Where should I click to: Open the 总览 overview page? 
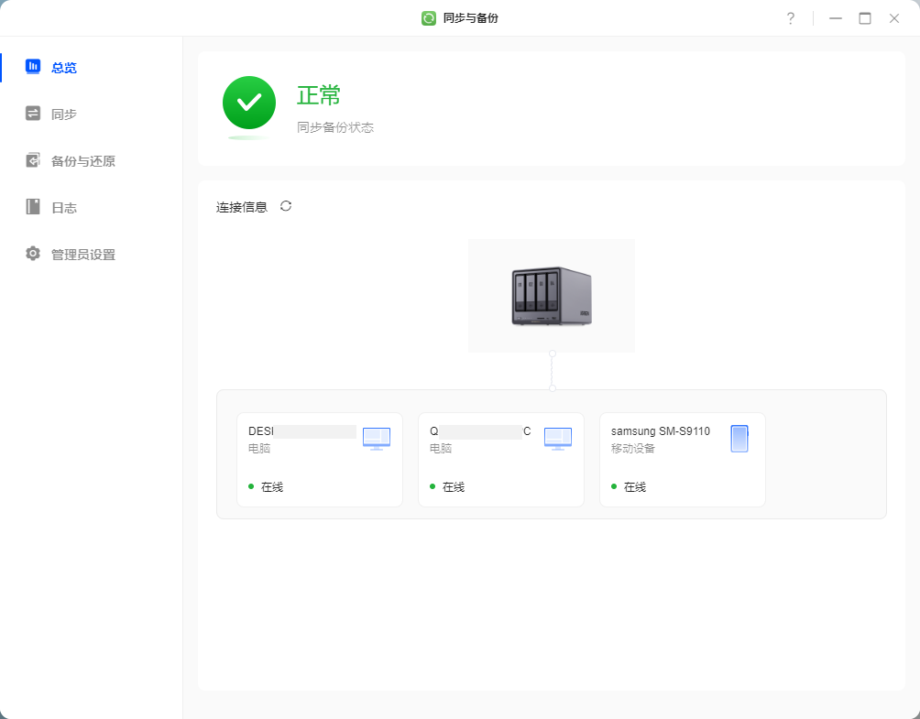pyautogui.click(x=91, y=68)
